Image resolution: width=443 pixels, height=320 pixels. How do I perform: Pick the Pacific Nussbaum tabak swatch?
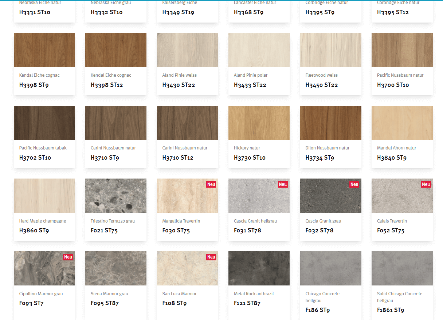(x=44, y=123)
